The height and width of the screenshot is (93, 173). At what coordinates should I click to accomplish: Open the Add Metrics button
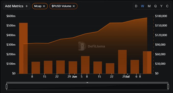click(x=17, y=6)
